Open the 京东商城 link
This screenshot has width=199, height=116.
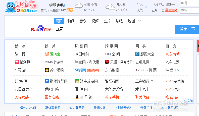[173, 54]
